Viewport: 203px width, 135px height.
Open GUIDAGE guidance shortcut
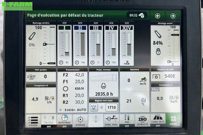(80, 121)
